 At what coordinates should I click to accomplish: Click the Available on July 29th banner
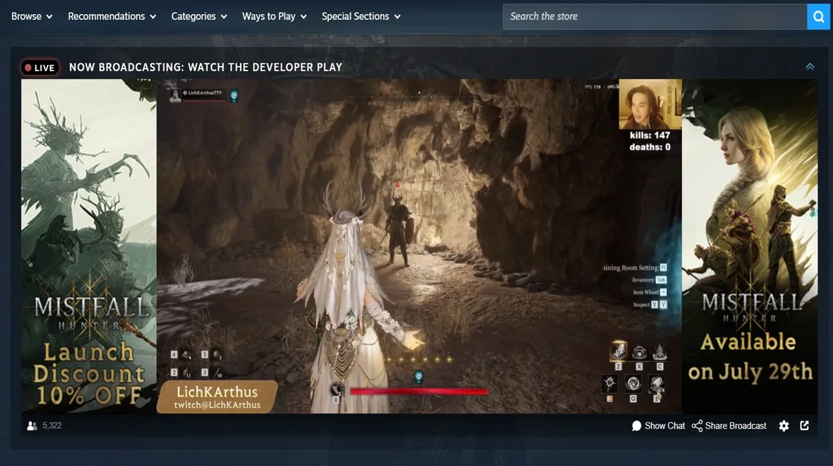pyautogui.click(x=750, y=246)
